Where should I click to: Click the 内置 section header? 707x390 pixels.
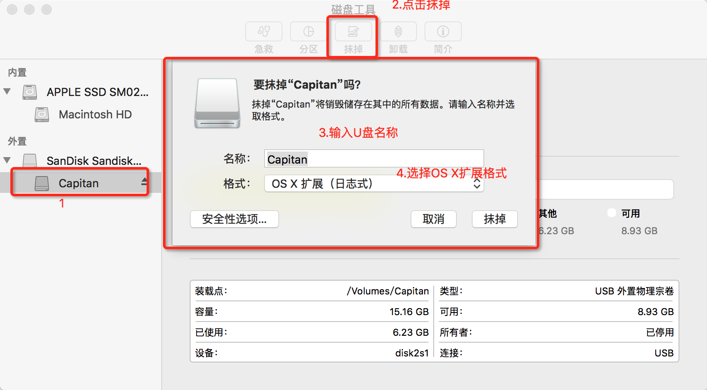point(17,72)
